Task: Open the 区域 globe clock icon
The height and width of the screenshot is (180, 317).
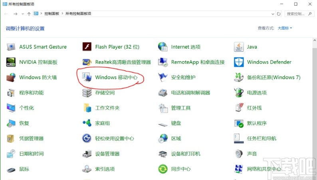Action: 163,139
